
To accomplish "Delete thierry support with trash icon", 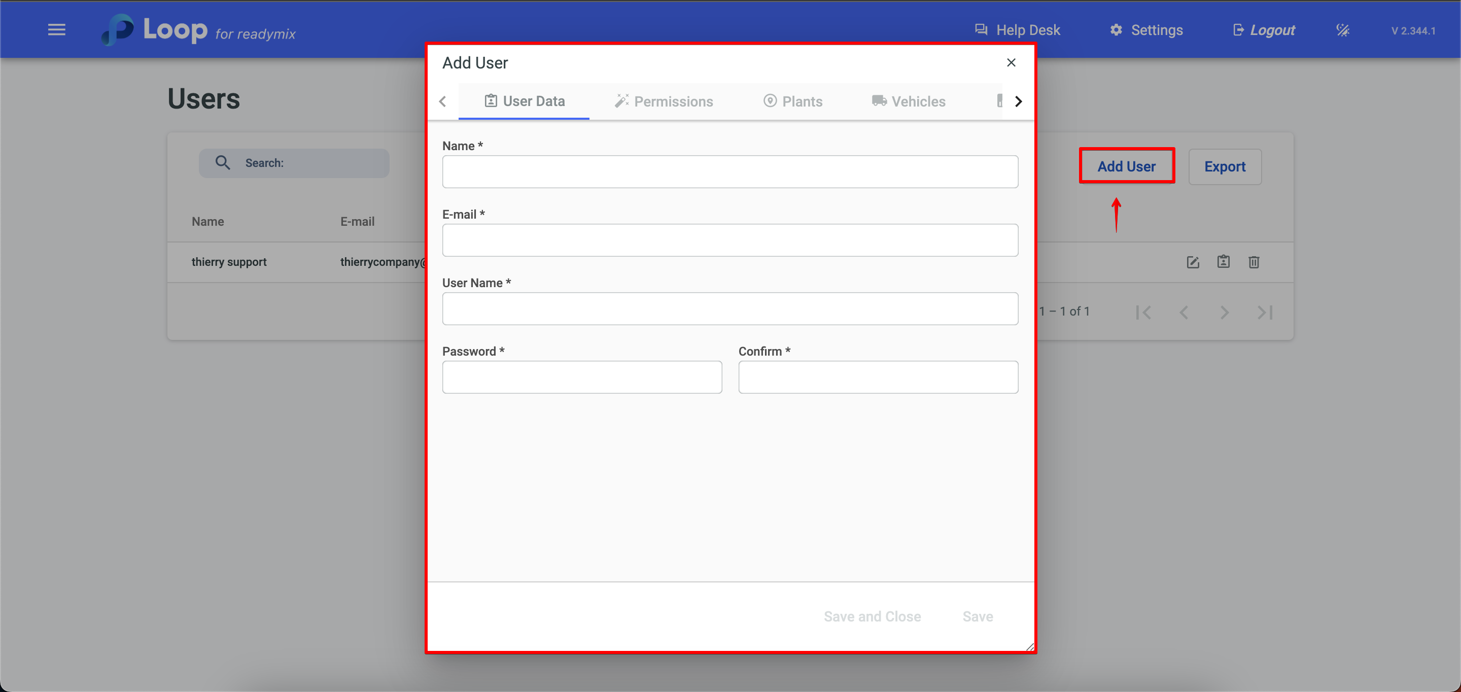I will coord(1254,262).
